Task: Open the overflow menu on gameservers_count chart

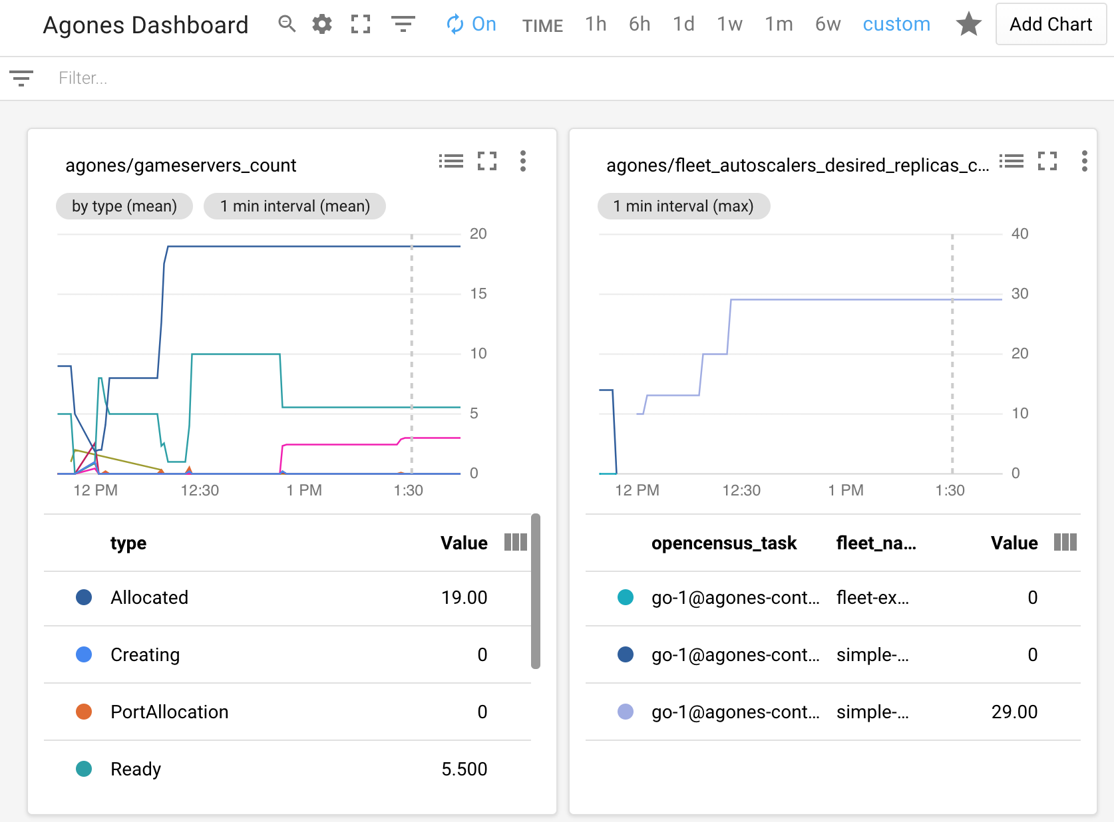Action: (523, 161)
